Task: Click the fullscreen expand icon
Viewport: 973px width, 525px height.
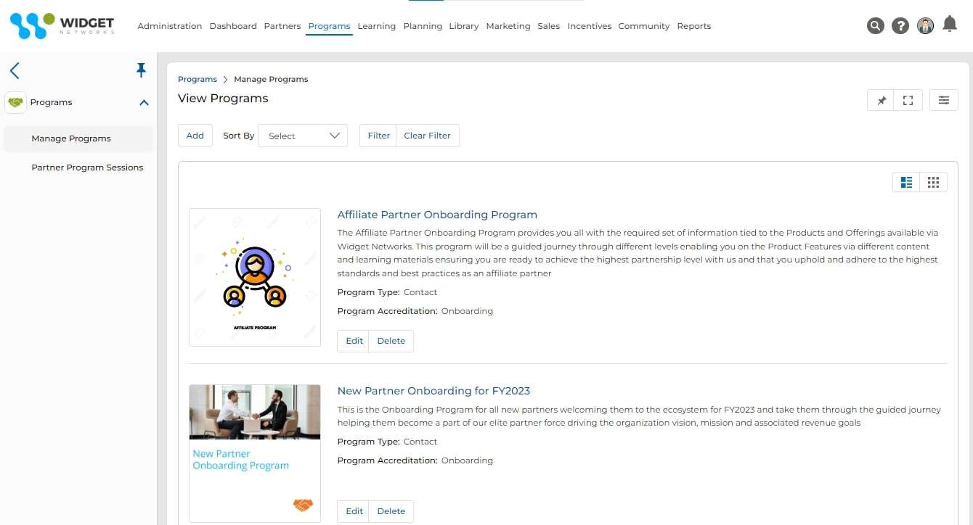Action: 908,101
